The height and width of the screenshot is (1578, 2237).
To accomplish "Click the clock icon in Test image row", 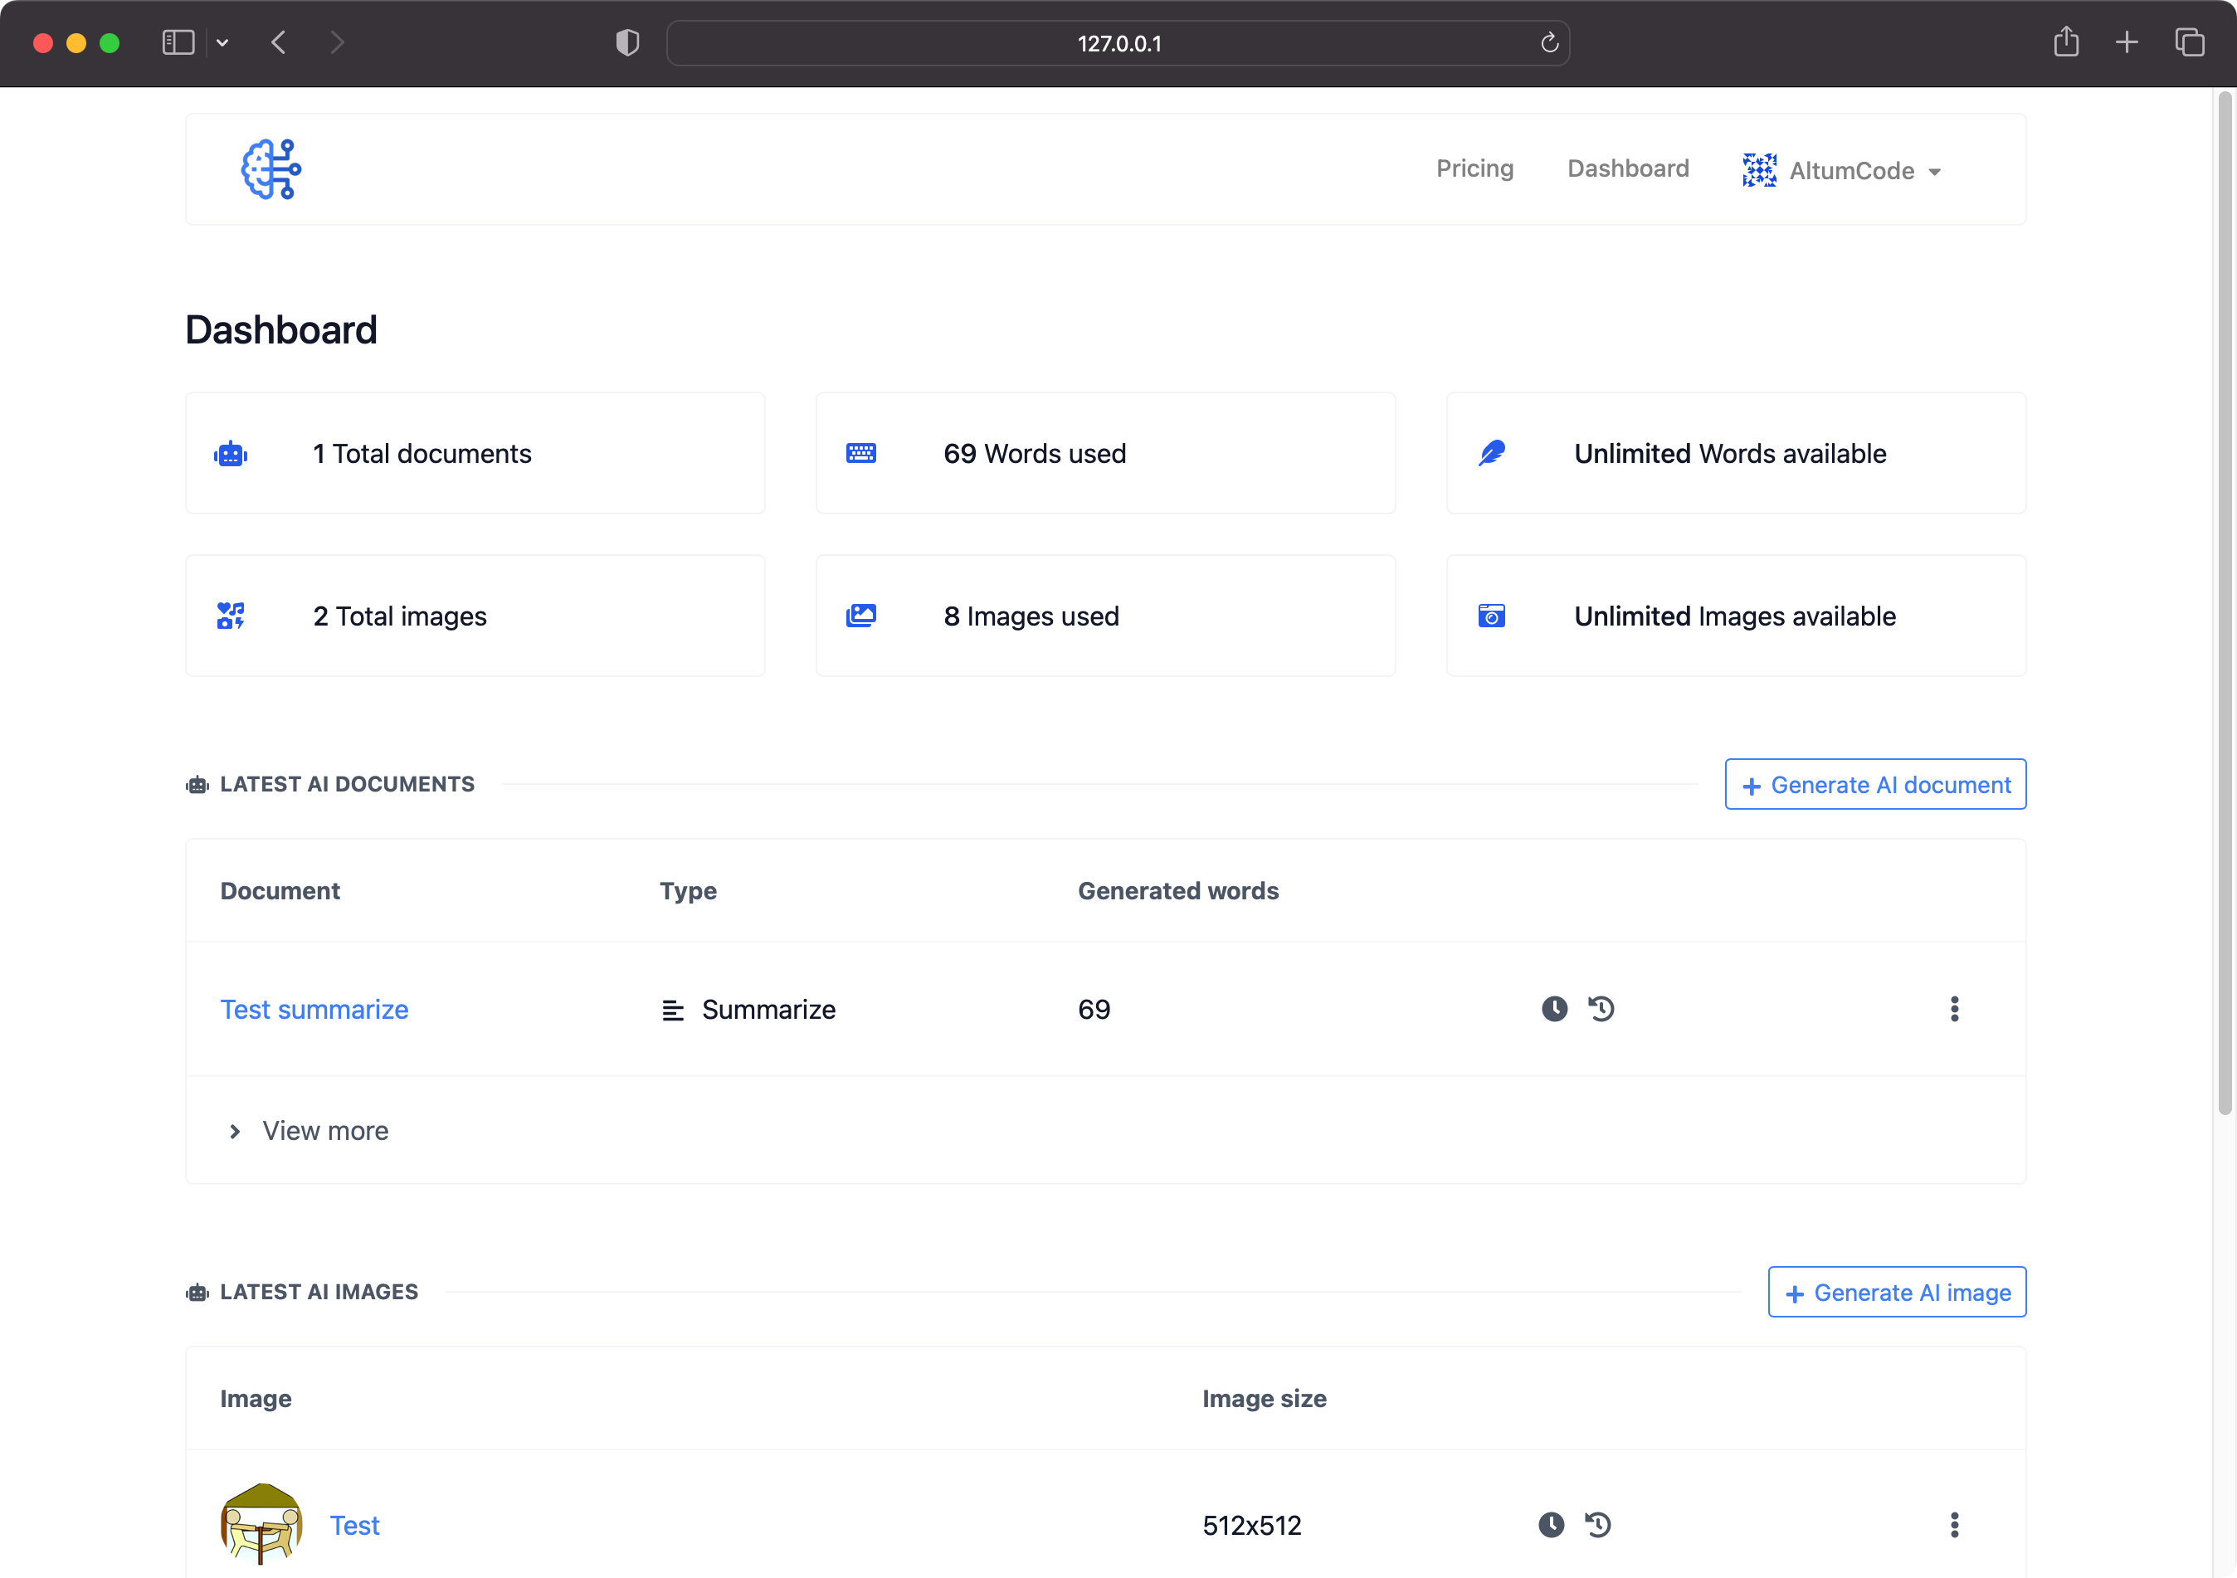I will point(1551,1524).
